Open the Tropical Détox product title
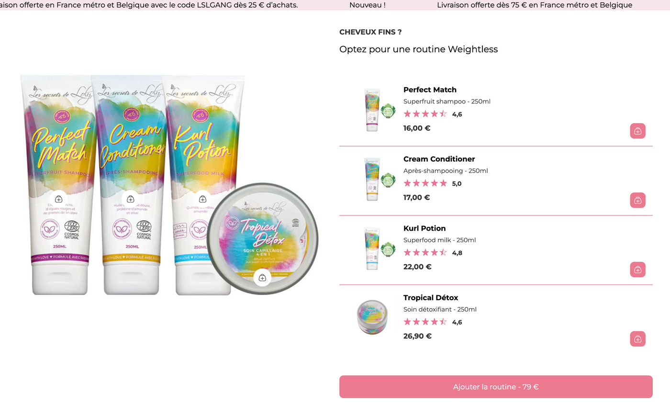 click(x=430, y=298)
